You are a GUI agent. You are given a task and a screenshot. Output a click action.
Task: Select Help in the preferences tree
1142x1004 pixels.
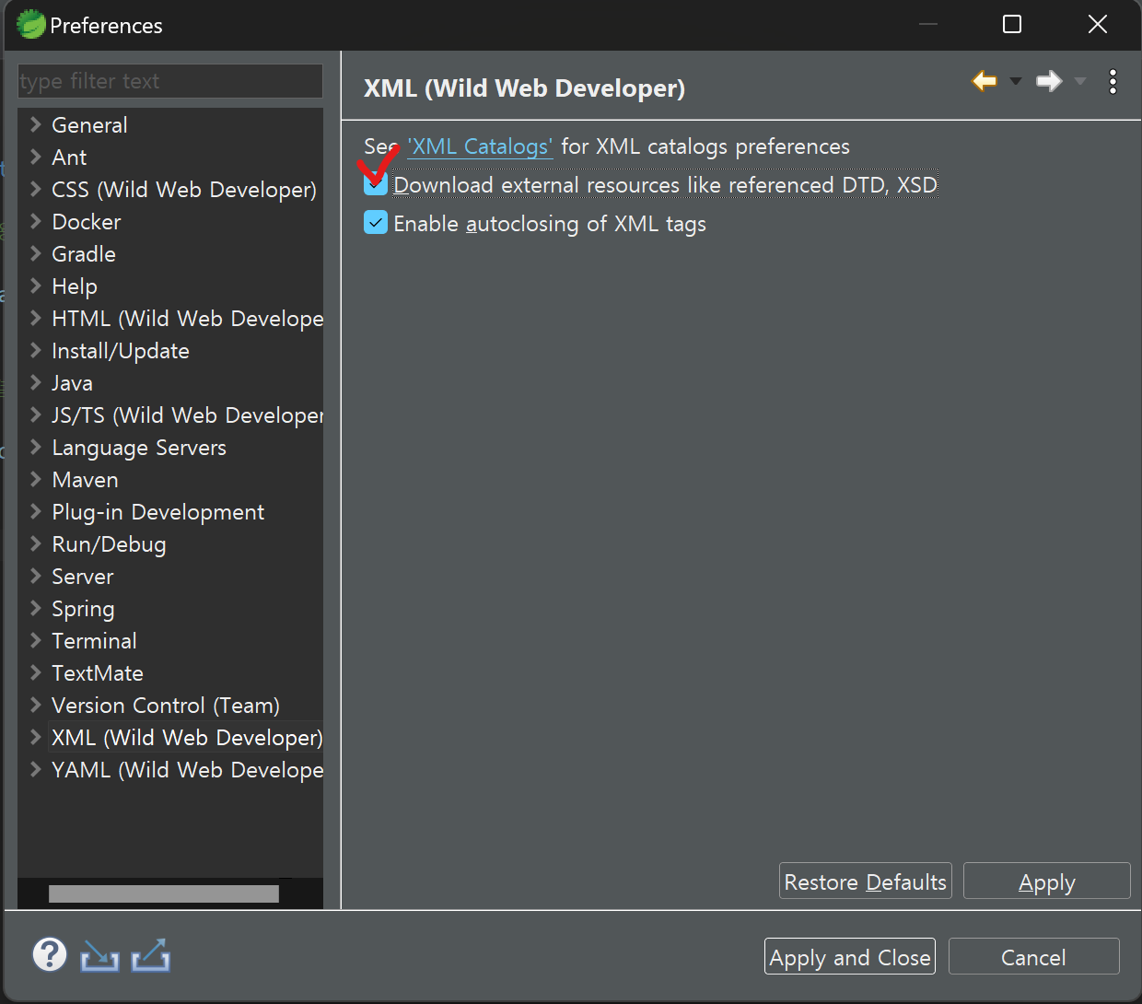[x=75, y=286]
